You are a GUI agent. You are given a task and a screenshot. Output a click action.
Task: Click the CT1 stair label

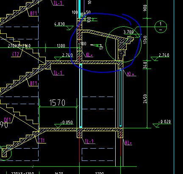[42, 141]
